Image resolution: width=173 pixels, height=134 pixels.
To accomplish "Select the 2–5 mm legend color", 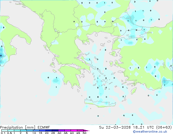I will (x=23, y=130).
